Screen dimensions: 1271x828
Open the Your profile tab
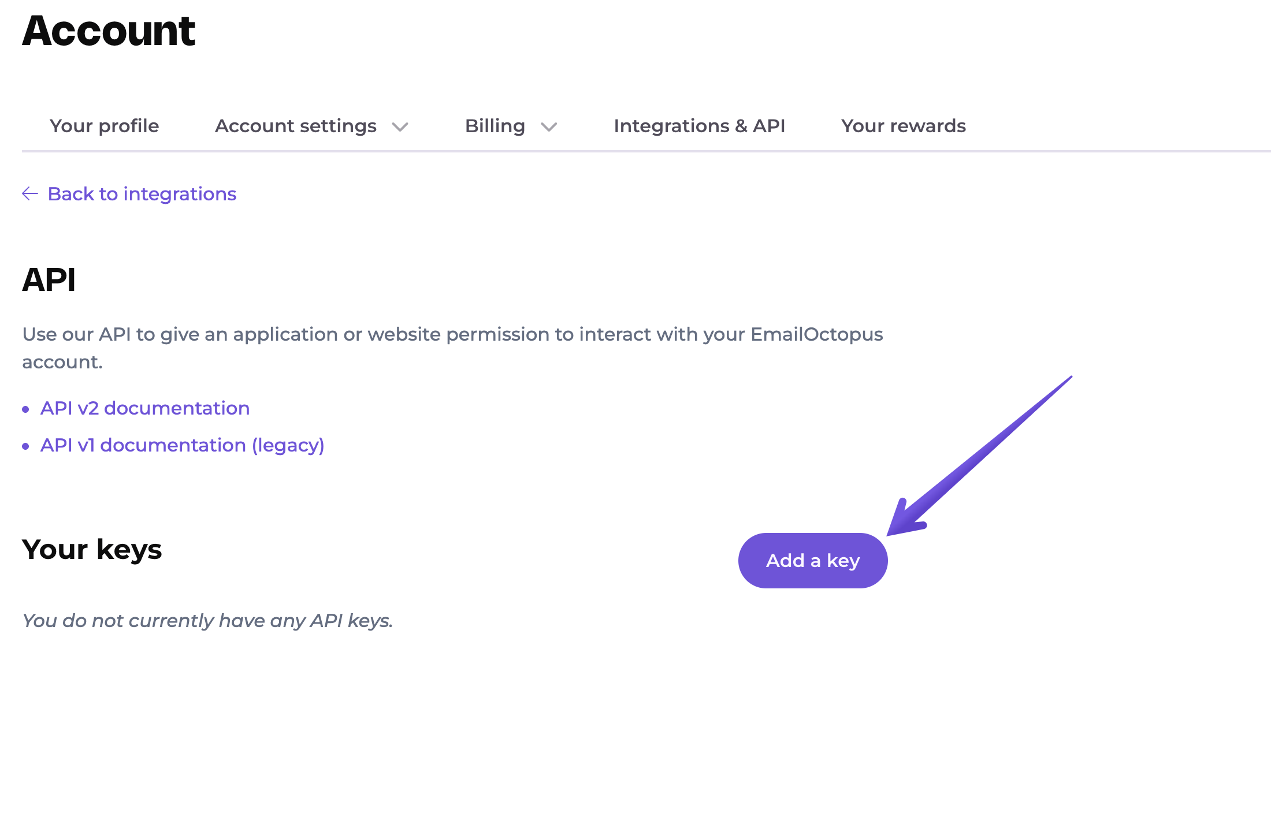point(104,126)
